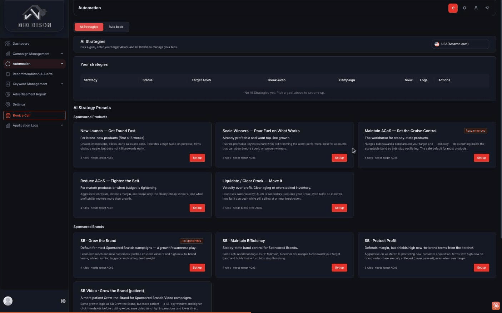Set up SB · Maintain Efficiency
Screen dimensions: 502x313
(339, 268)
